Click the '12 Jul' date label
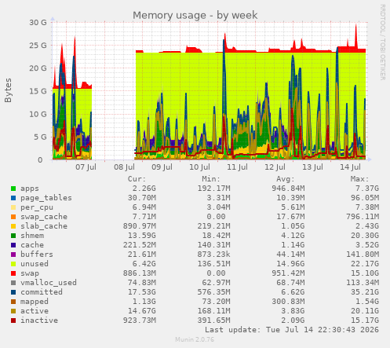390x348 pixels. coord(275,167)
